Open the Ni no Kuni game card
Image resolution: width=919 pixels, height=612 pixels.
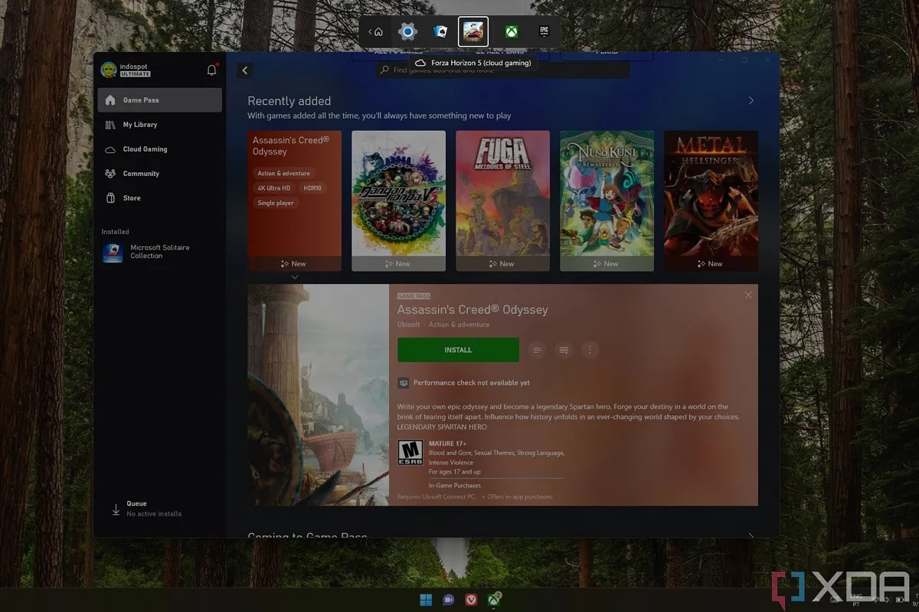point(607,200)
